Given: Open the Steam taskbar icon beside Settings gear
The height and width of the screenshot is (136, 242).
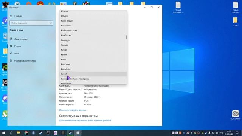Looking at the screenshot, I should (70, 133).
